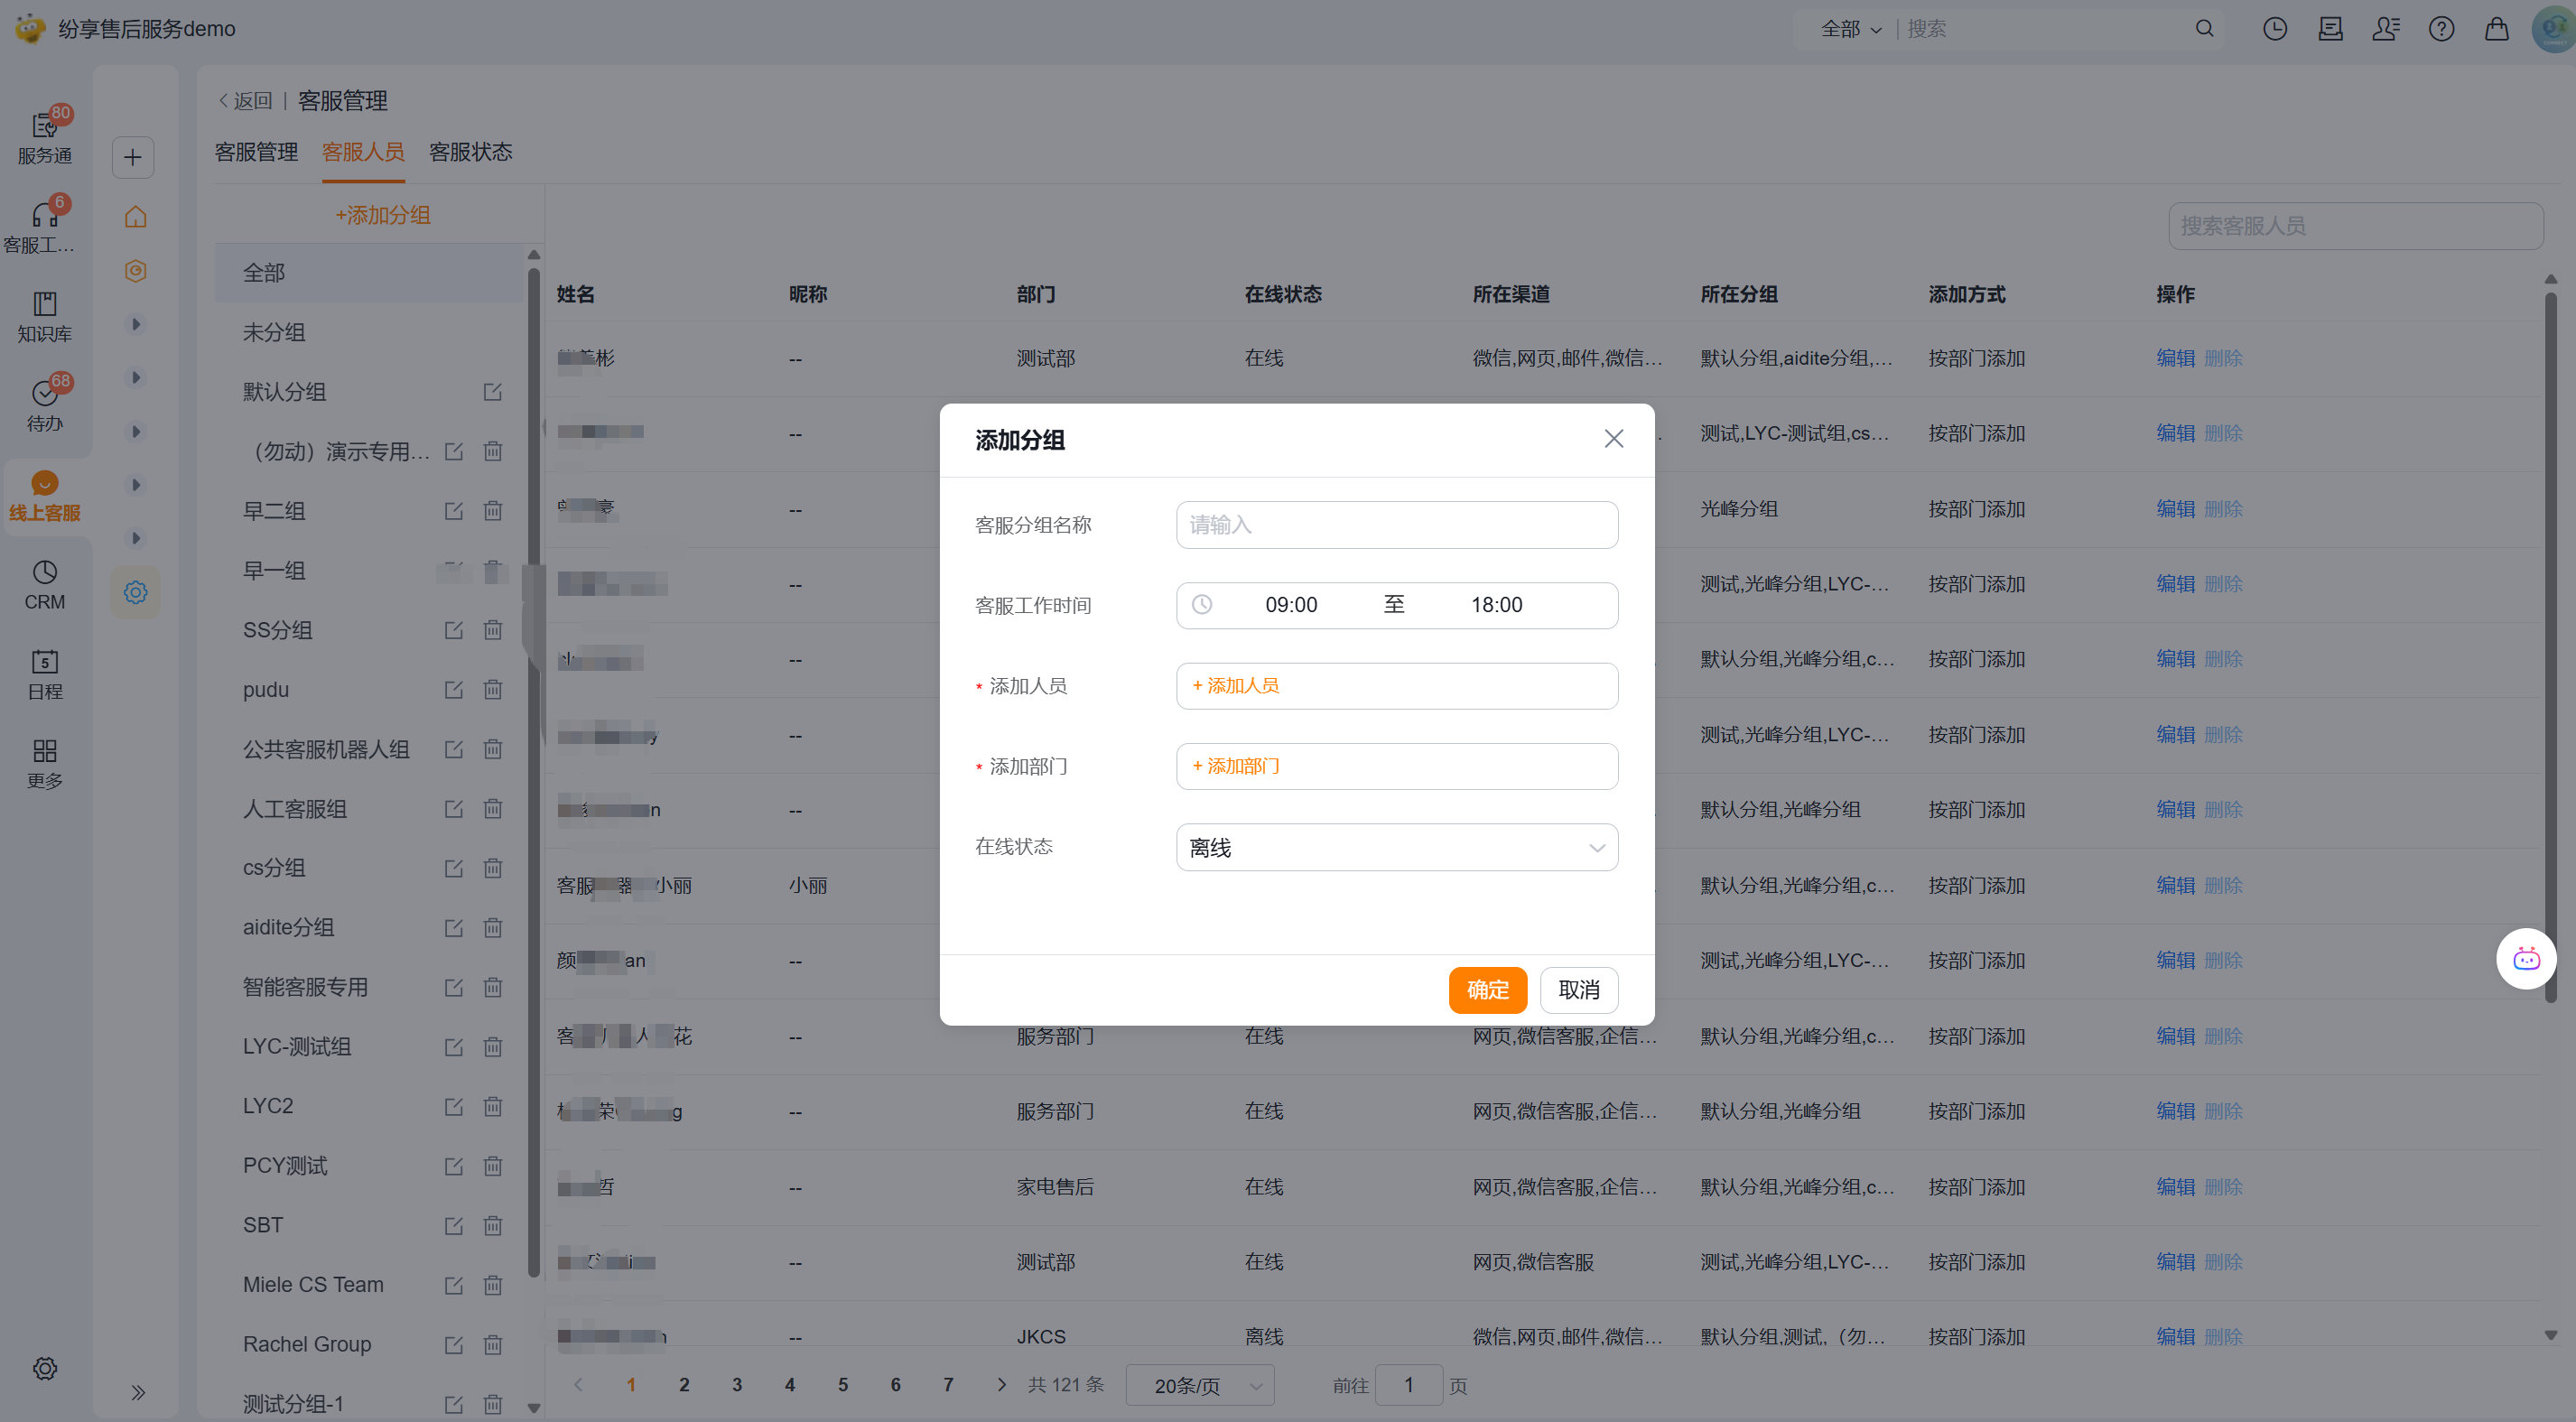Go to page 3 in pagination
Screen dimensions: 2576x1422
click(737, 1385)
